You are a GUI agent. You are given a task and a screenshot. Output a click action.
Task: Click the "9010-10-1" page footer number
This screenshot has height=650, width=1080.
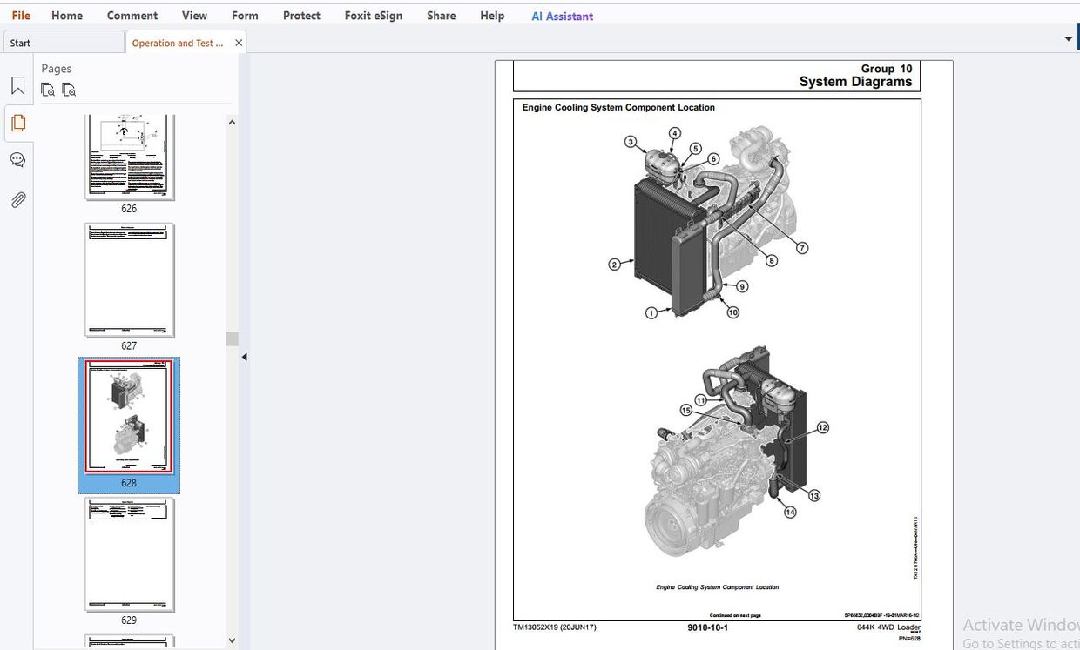707,627
